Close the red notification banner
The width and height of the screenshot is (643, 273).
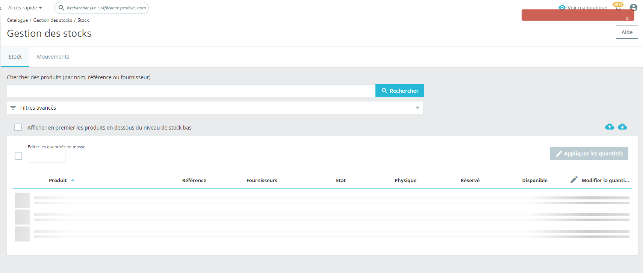tap(627, 18)
